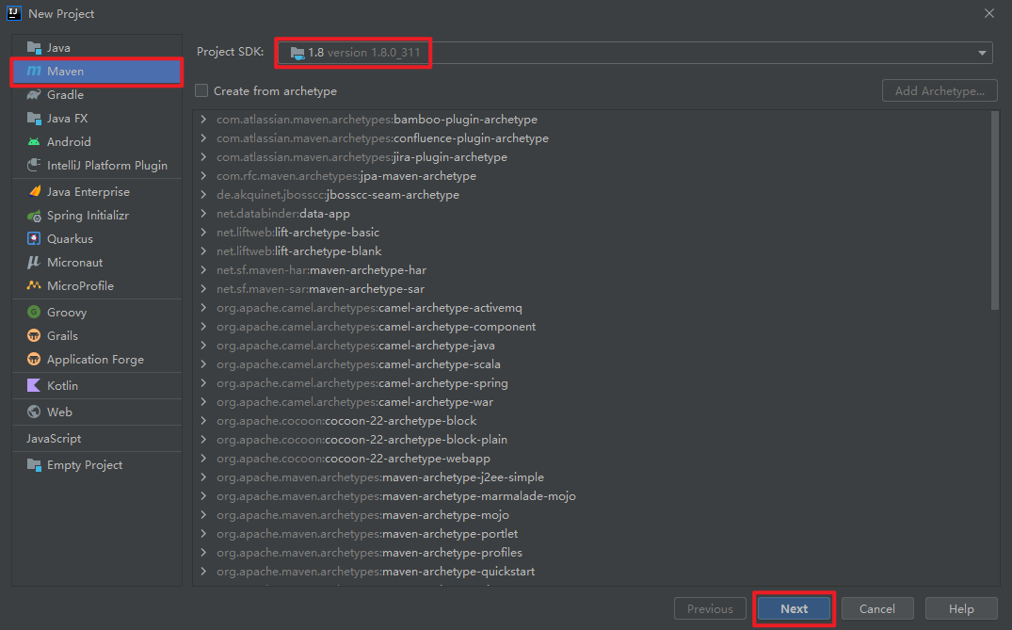Expand confluence-plugin-archetype node
This screenshot has height=630, width=1012.
coord(203,138)
